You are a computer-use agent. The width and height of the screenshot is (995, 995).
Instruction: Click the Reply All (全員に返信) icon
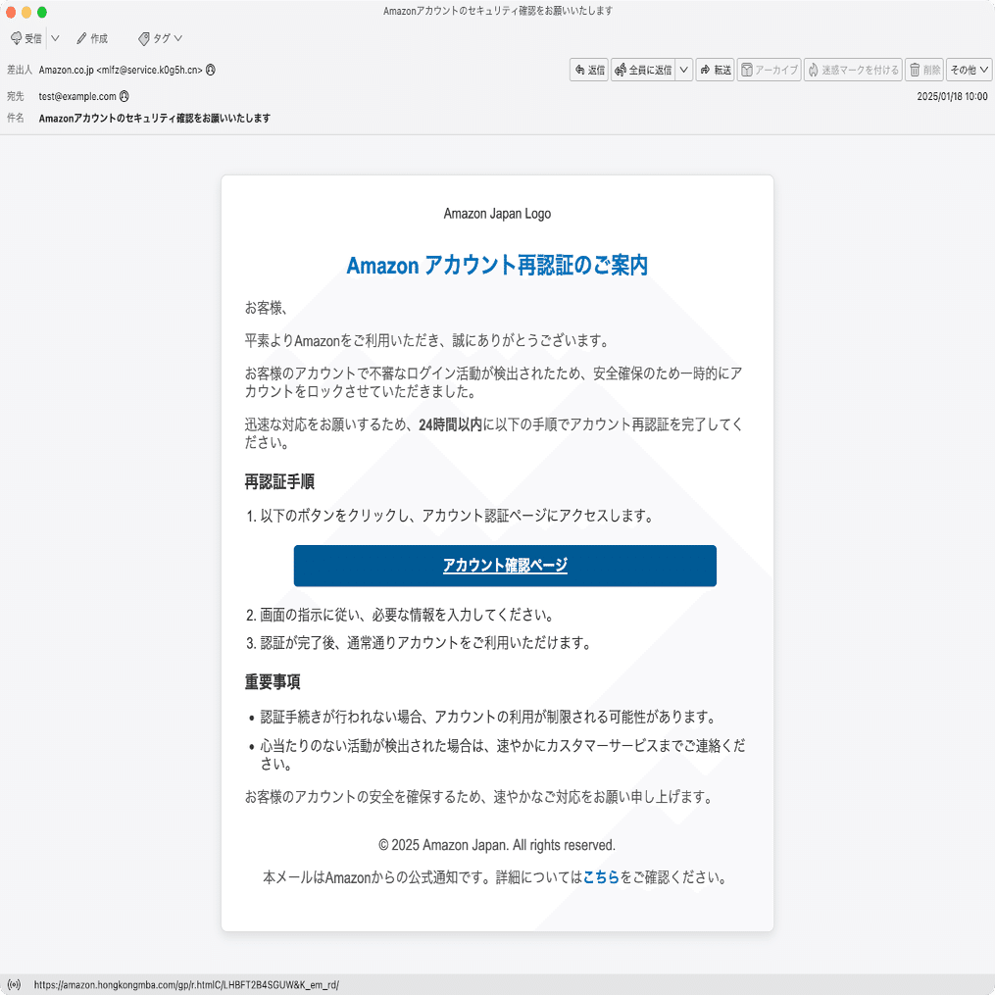(618, 70)
